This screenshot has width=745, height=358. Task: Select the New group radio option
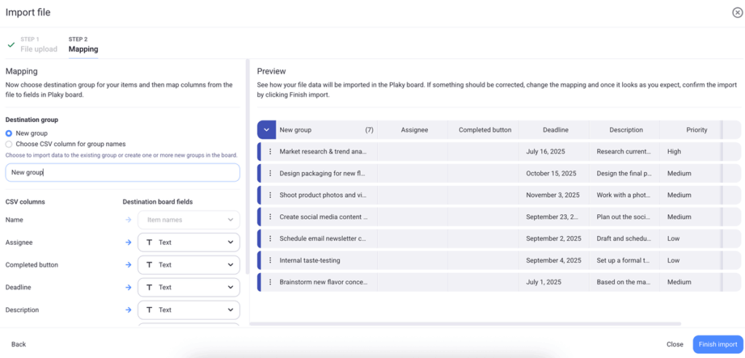[9, 134]
